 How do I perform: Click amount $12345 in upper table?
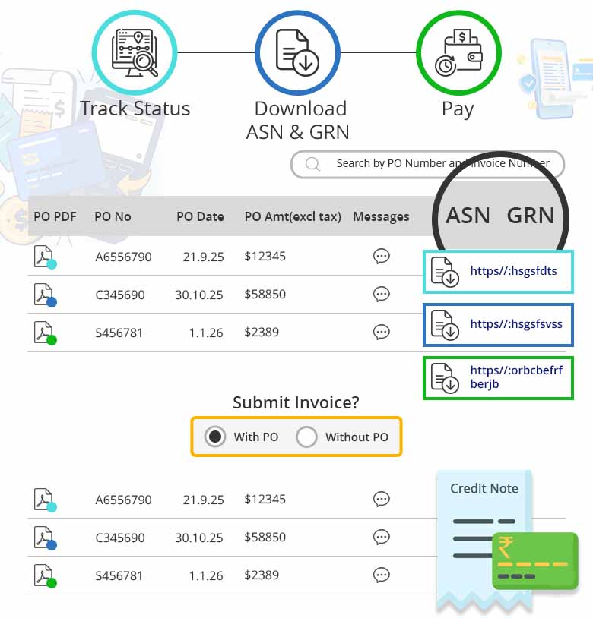point(265,256)
